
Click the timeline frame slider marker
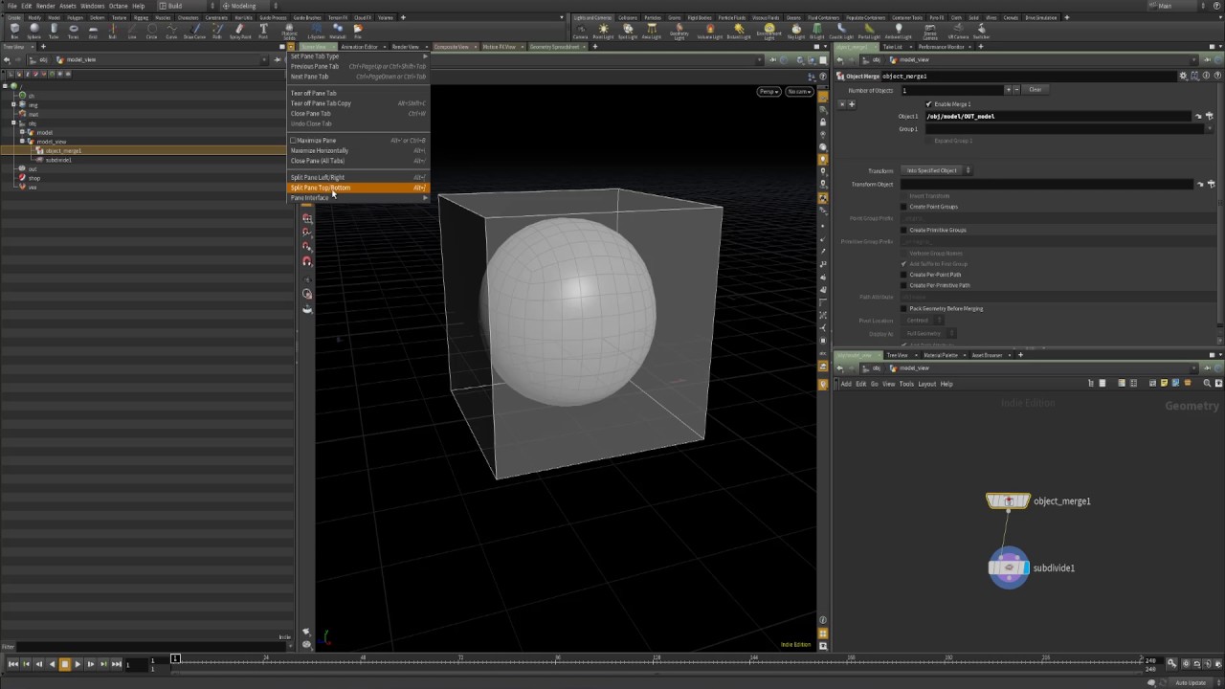175,658
